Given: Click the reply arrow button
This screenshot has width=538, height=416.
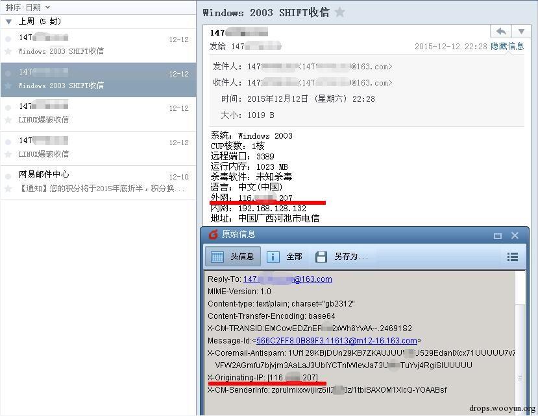Looking at the screenshot, I should coord(501,32).
